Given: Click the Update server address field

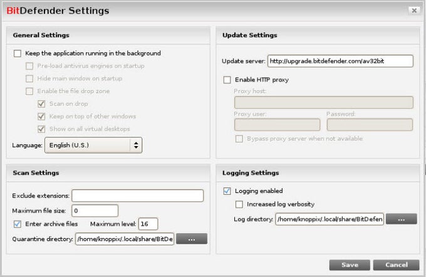Looking at the screenshot, I should (340, 61).
